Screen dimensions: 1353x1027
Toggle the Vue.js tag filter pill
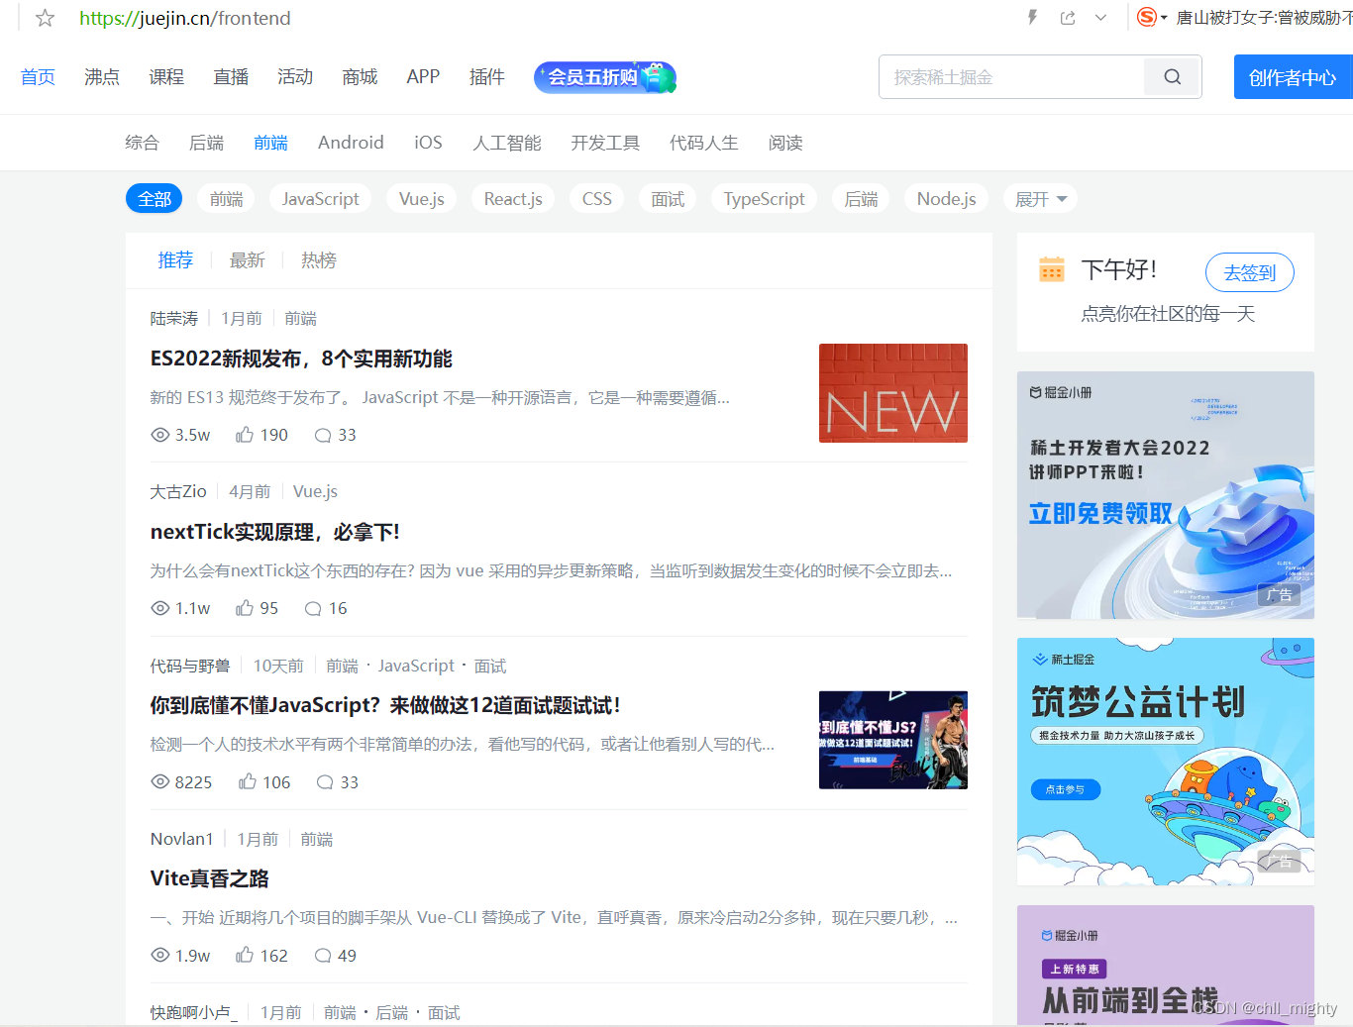421,198
